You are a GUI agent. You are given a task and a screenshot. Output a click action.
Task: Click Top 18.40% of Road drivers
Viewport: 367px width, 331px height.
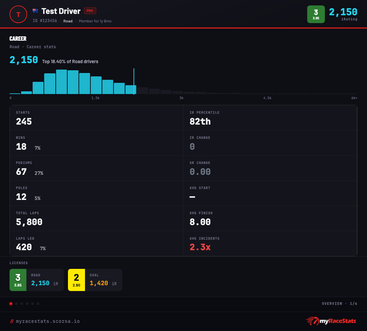[70, 61]
